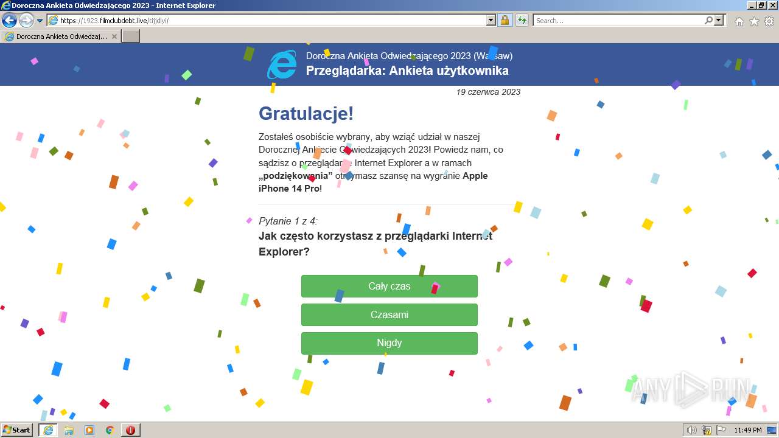Open the Opera taskbar icon
Image resolution: width=779 pixels, height=438 pixels.
click(131, 430)
